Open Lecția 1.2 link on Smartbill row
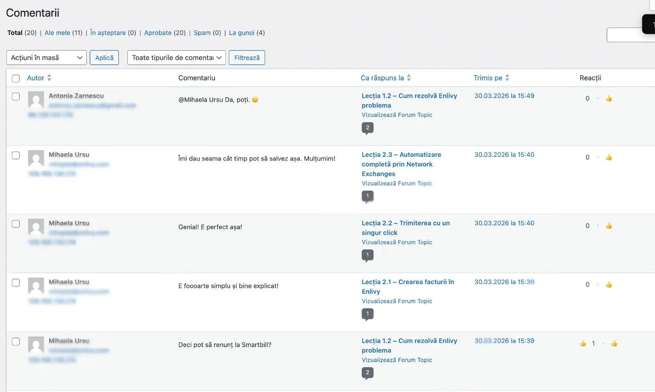Image resolution: width=655 pixels, height=392 pixels. (x=409, y=346)
